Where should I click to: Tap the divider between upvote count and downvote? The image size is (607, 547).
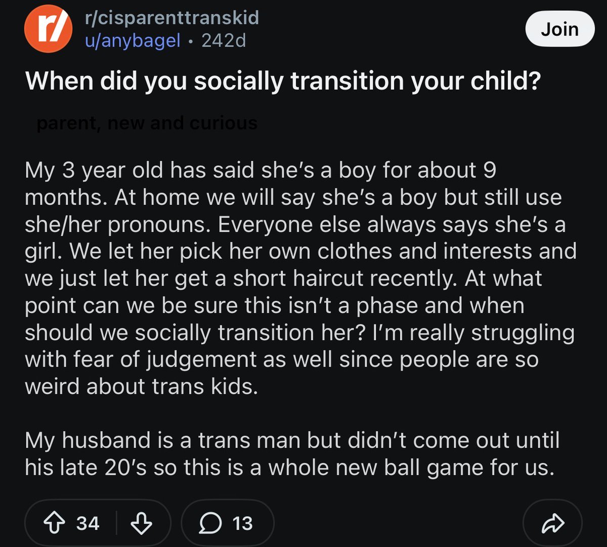(116, 523)
